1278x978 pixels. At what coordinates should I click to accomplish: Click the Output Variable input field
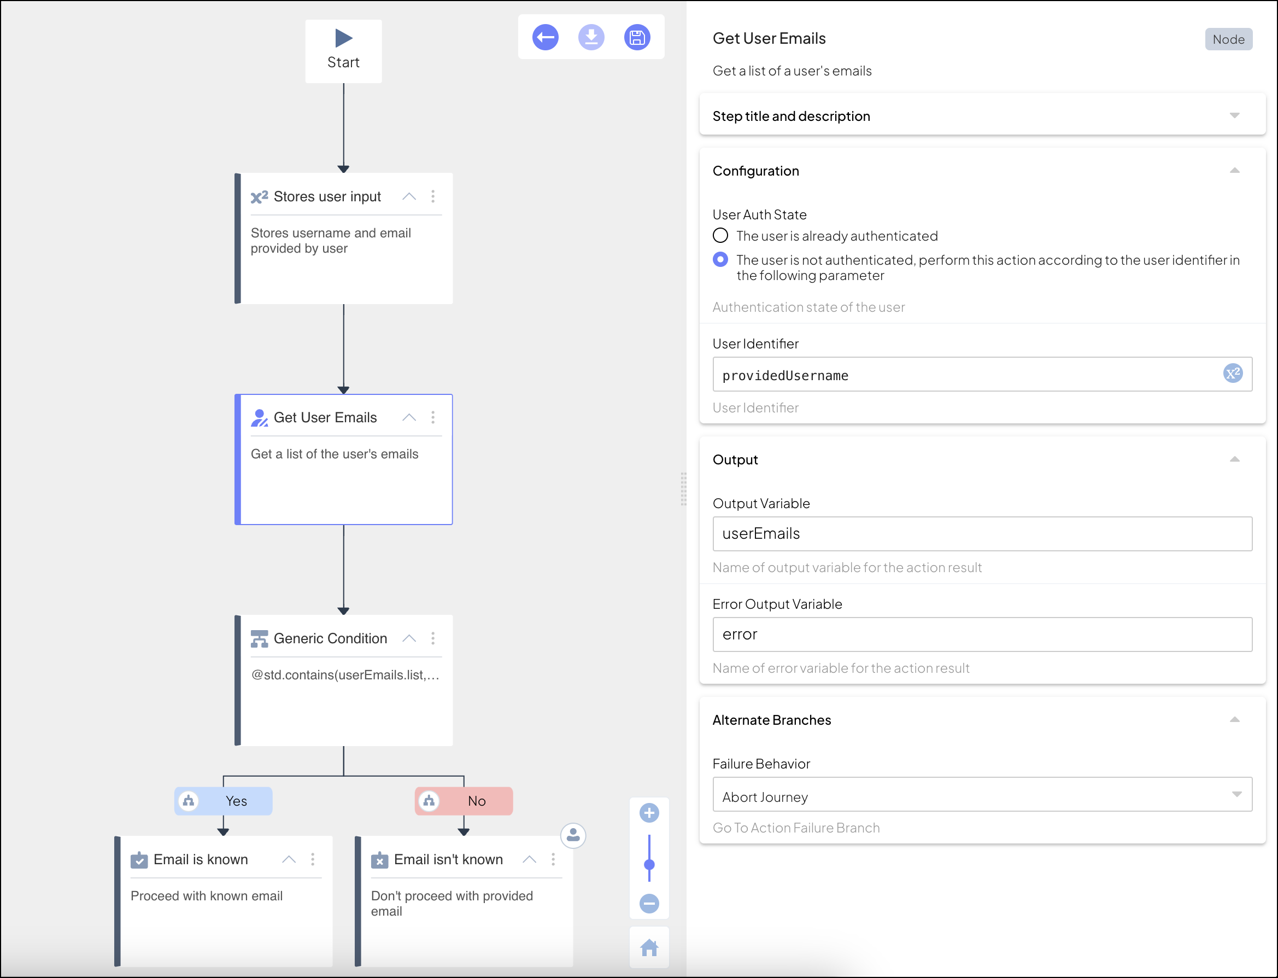982,534
